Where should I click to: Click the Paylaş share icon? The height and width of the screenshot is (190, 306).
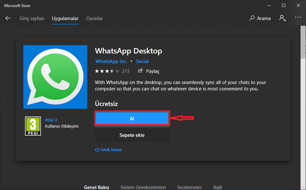click(x=140, y=71)
